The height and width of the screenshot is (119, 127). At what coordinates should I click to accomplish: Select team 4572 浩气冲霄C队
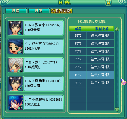[92, 51]
